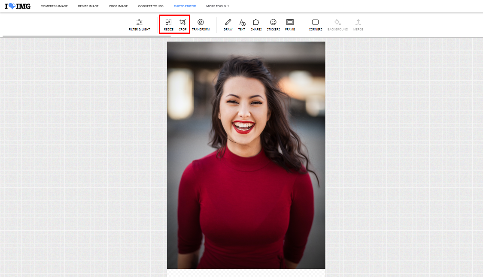This screenshot has width=483, height=277.
Task: Select the Resize tool icon
Action: [169, 24]
